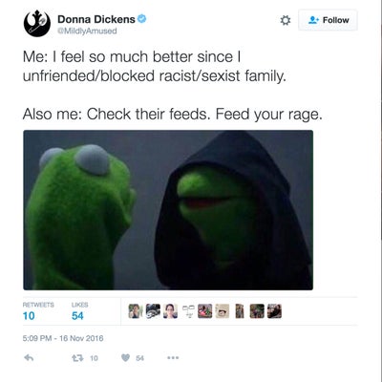
Task: Visit the @MildlyAmused handle
Action: [x=87, y=31]
